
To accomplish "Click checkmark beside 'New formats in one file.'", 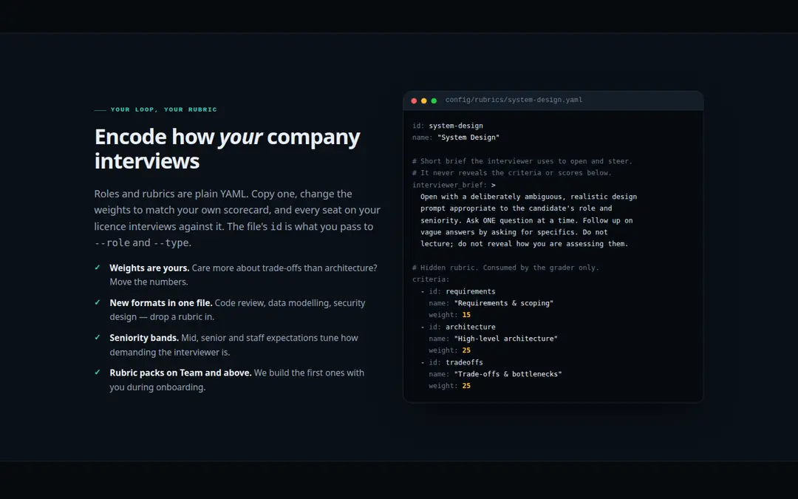I will pos(98,302).
